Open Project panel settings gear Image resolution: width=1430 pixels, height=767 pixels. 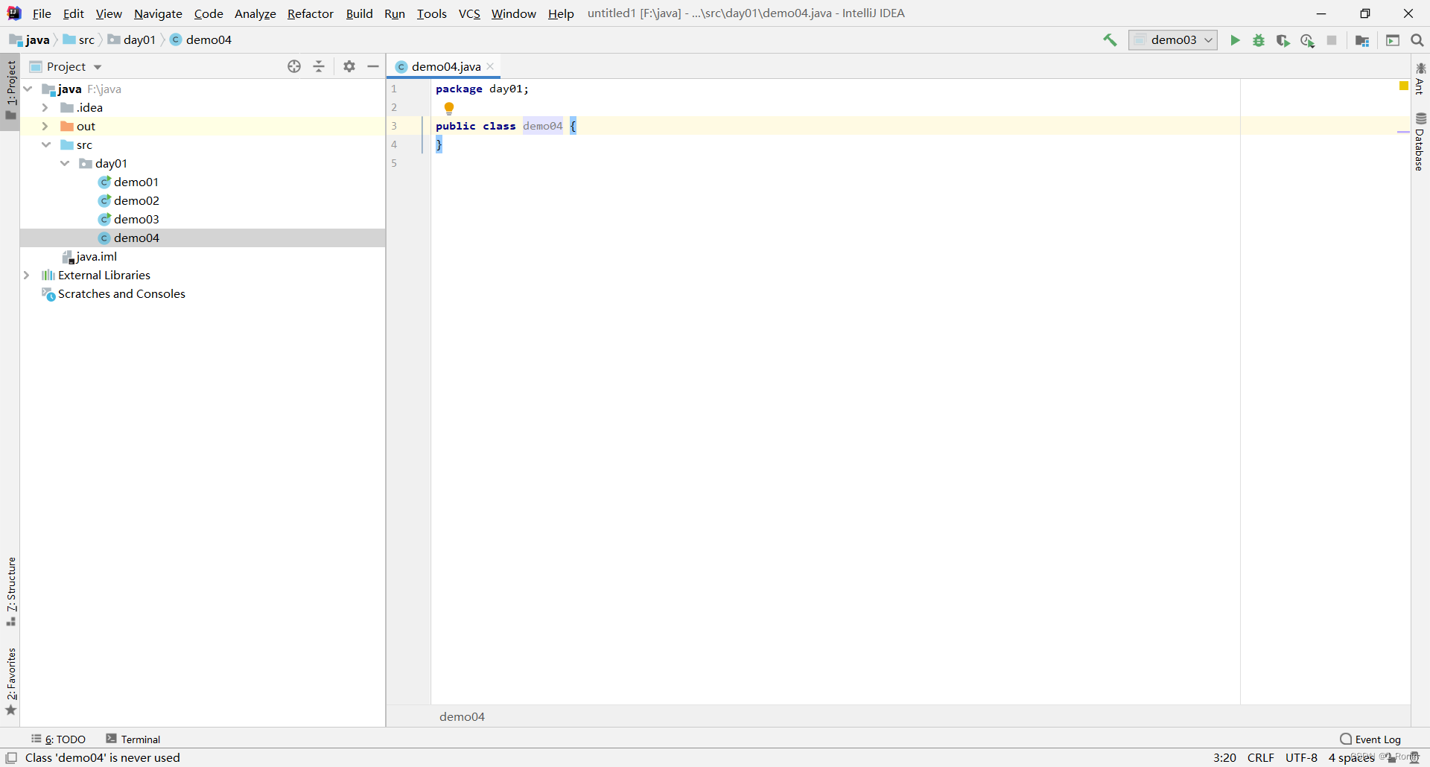point(349,66)
